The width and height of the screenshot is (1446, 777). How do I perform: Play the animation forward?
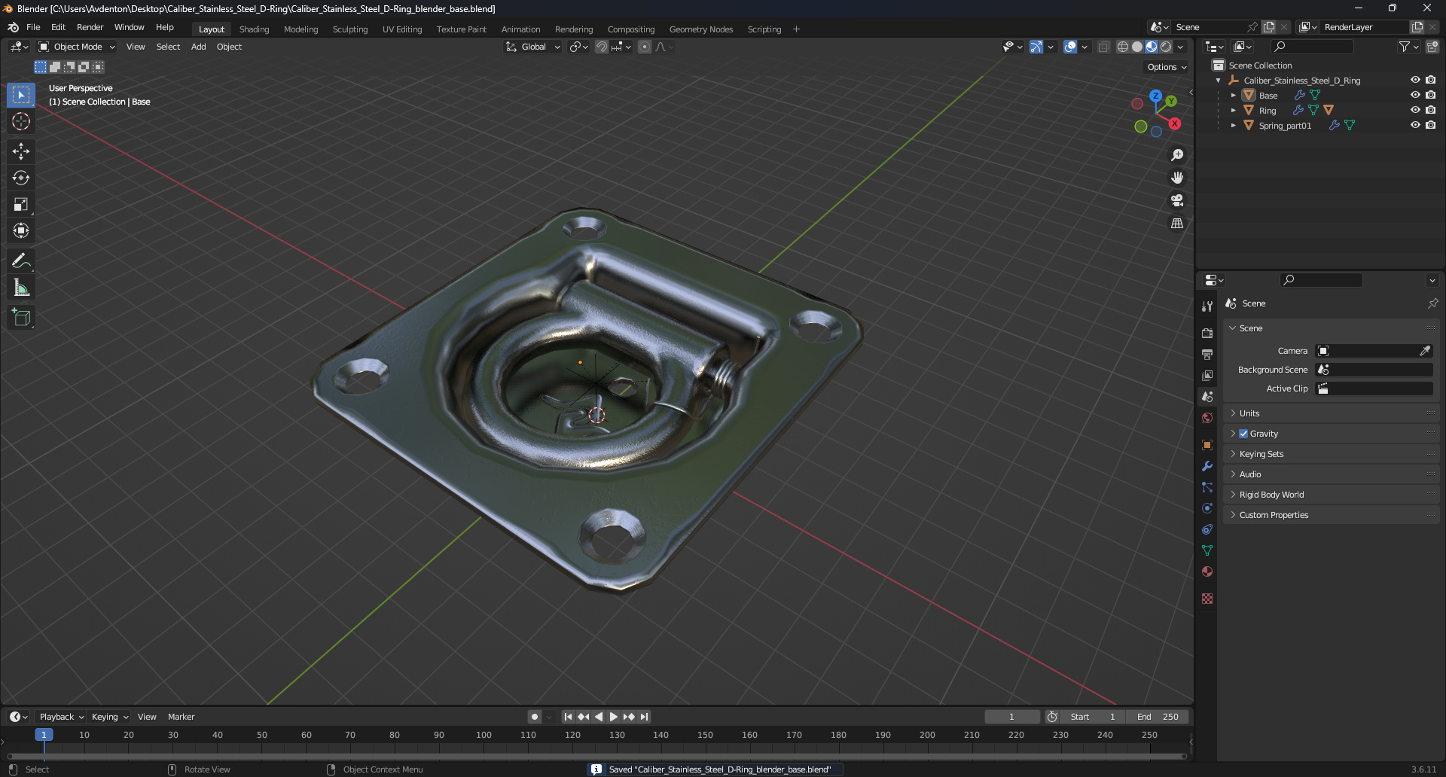(x=614, y=717)
